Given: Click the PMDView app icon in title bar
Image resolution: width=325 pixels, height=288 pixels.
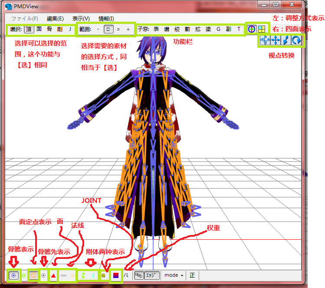Looking at the screenshot, I should (x=8, y=7).
